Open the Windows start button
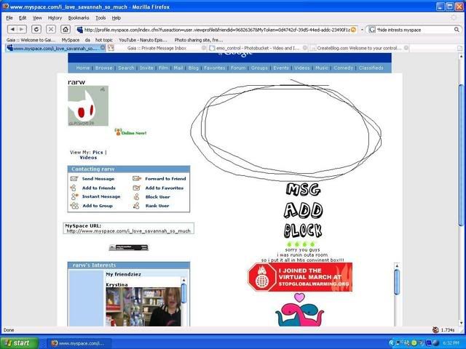Screen dimensions: 466x349 point(20,343)
